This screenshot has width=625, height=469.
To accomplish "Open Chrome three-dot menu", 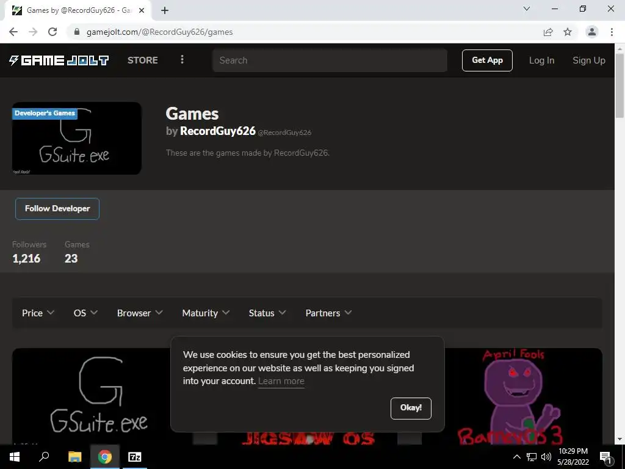I will coord(612,32).
